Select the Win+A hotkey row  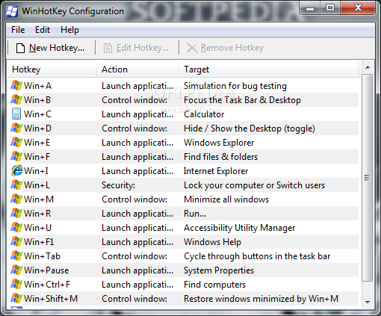click(184, 86)
